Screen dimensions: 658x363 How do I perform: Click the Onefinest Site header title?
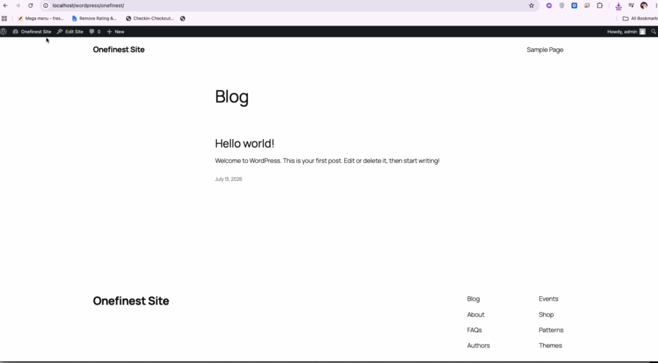[x=119, y=49]
